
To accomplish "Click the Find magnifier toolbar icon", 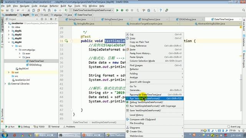I will 45,10.
